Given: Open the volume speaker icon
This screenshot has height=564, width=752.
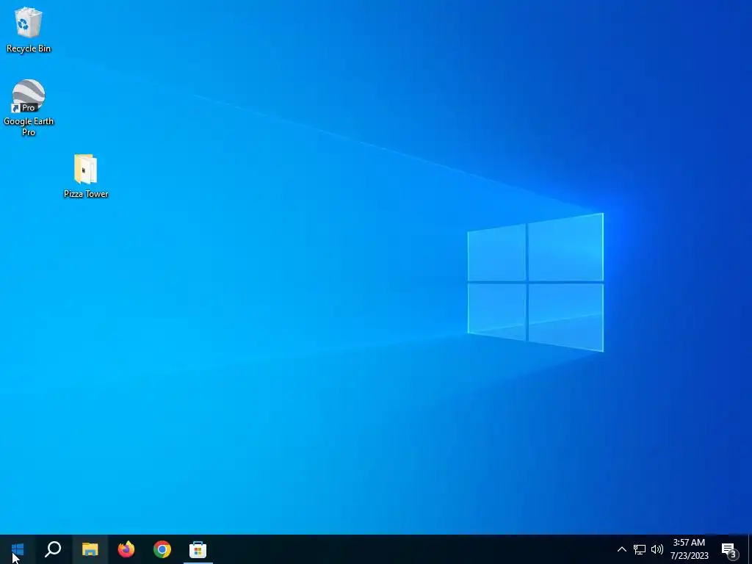Looking at the screenshot, I should 657,549.
